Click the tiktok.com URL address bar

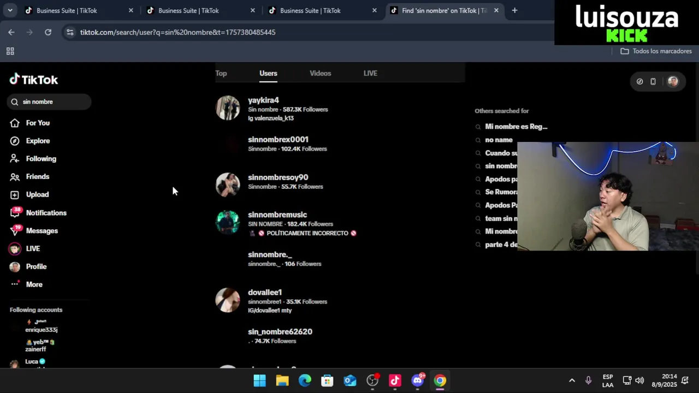178,32
